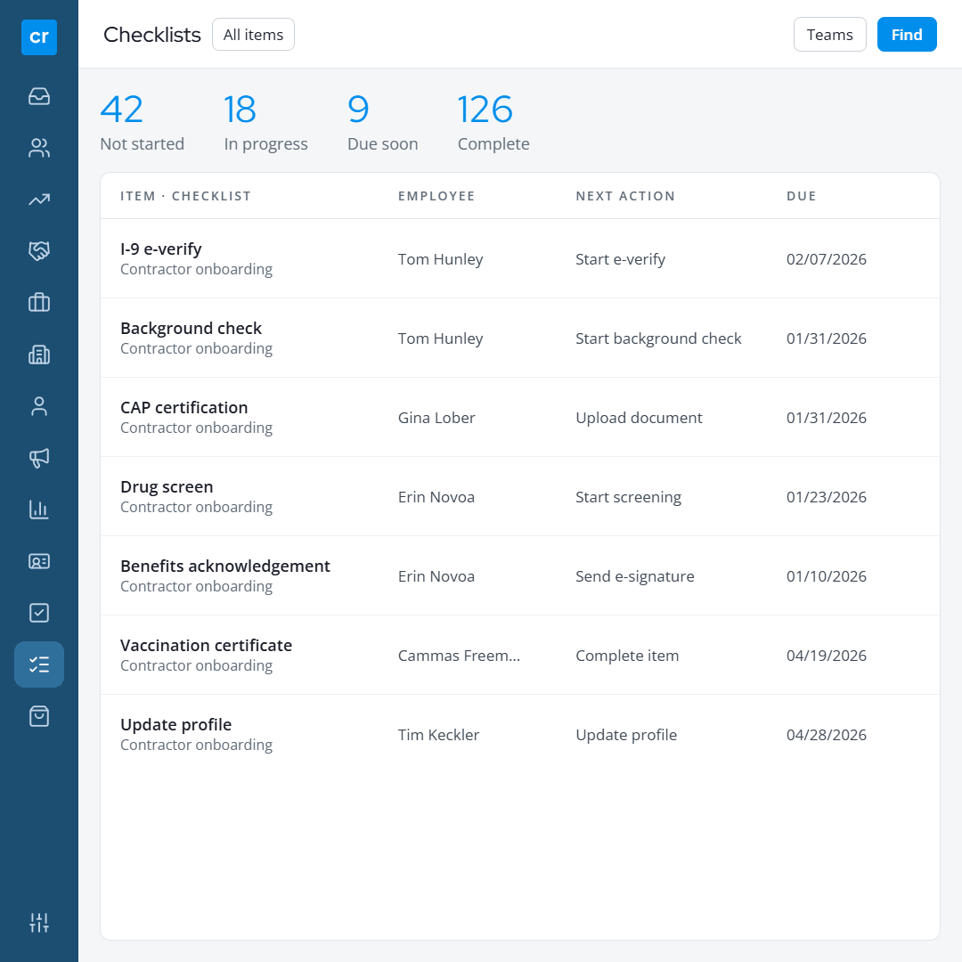Open the checkbox square icon
962x962 pixels.
pos(39,613)
